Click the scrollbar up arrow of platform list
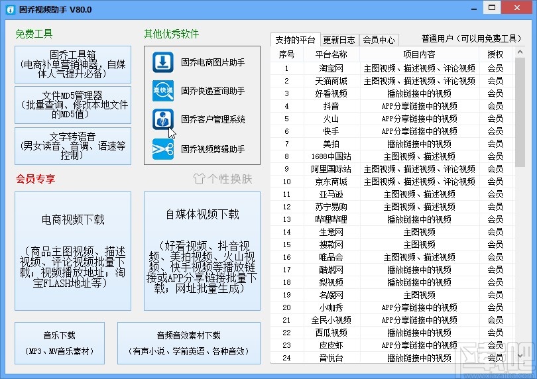Image resolution: width=537 pixels, height=379 pixels. pyautogui.click(x=520, y=52)
